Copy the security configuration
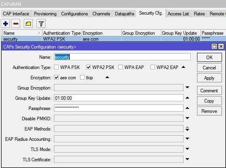 [x=209, y=101]
